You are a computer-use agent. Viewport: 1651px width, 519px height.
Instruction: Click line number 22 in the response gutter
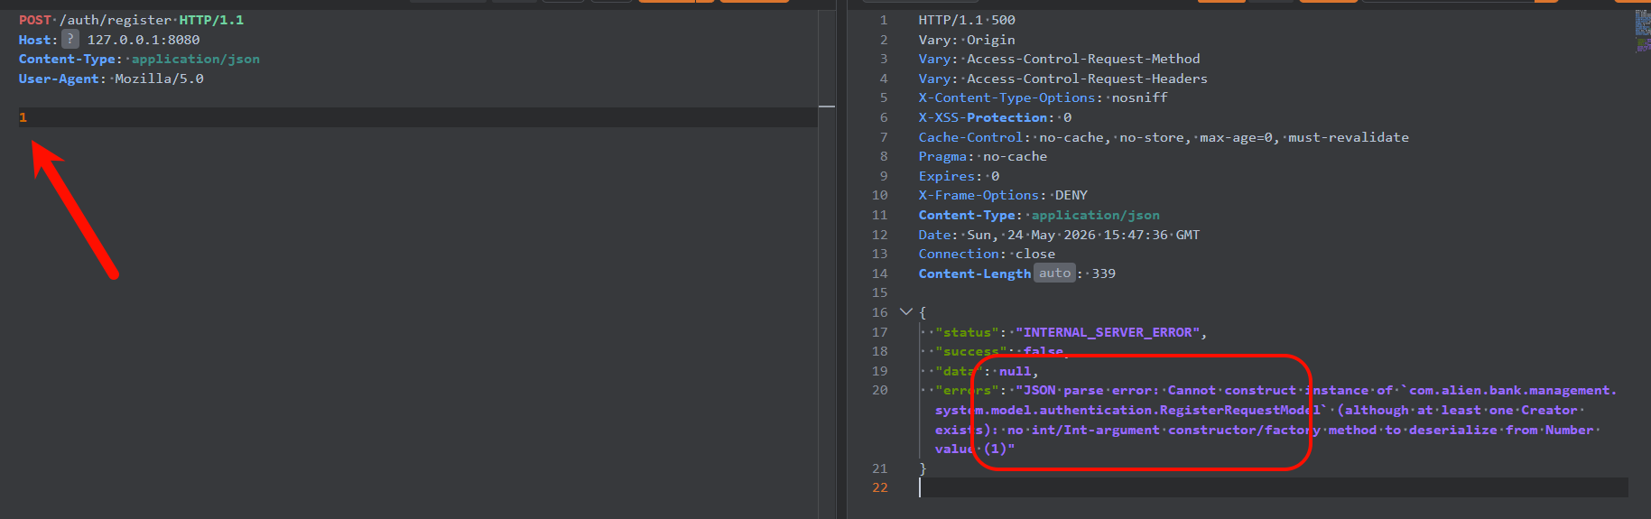pyautogui.click(x=880, y=487)
